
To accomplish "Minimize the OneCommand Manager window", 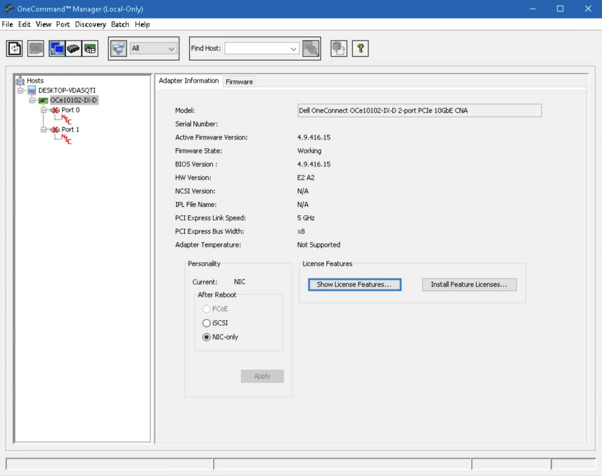I will [532, 9].
